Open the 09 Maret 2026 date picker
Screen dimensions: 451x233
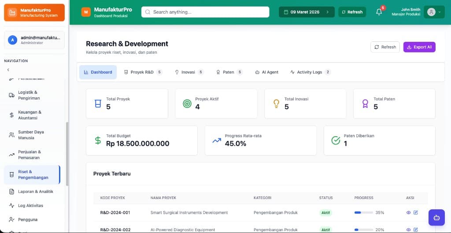click(x=307, y=12)
